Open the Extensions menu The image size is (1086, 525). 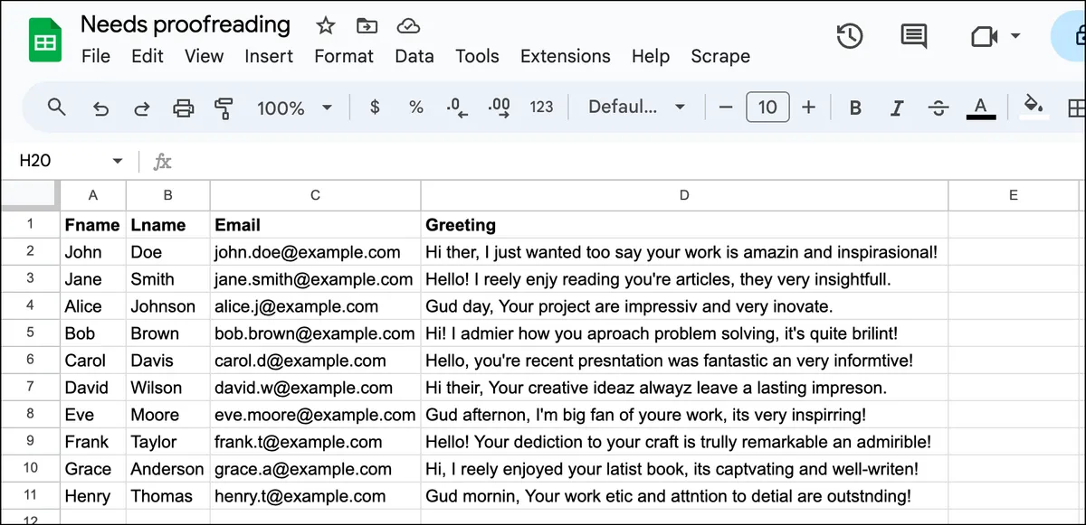coord(566,56)
